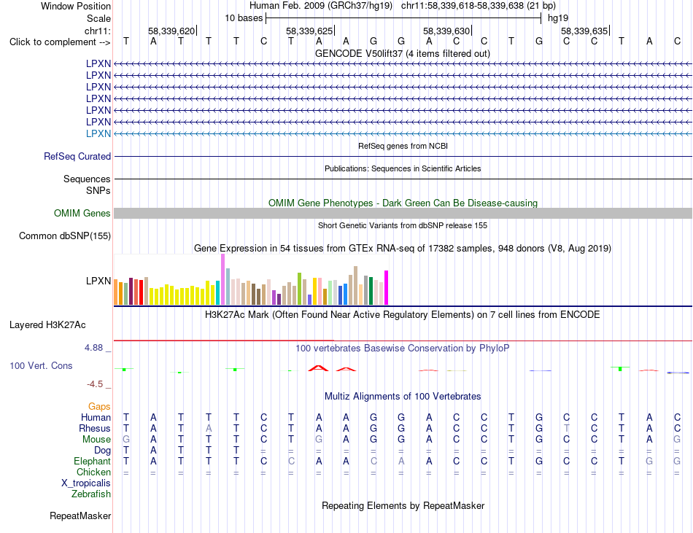
Task: Click the magenta bar ending the GTEx chart
Action: coord(387,287)
